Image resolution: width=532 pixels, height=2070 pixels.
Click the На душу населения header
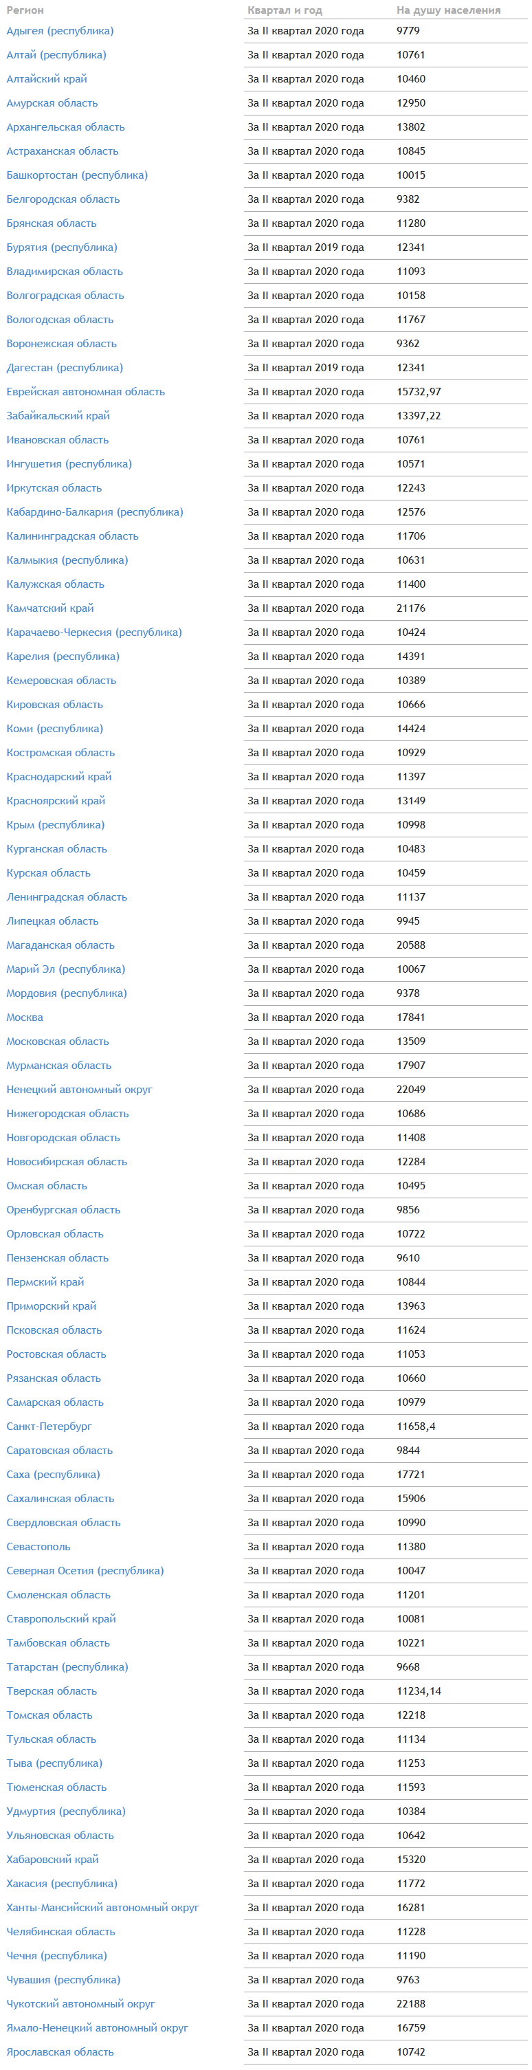click(448, 10)
